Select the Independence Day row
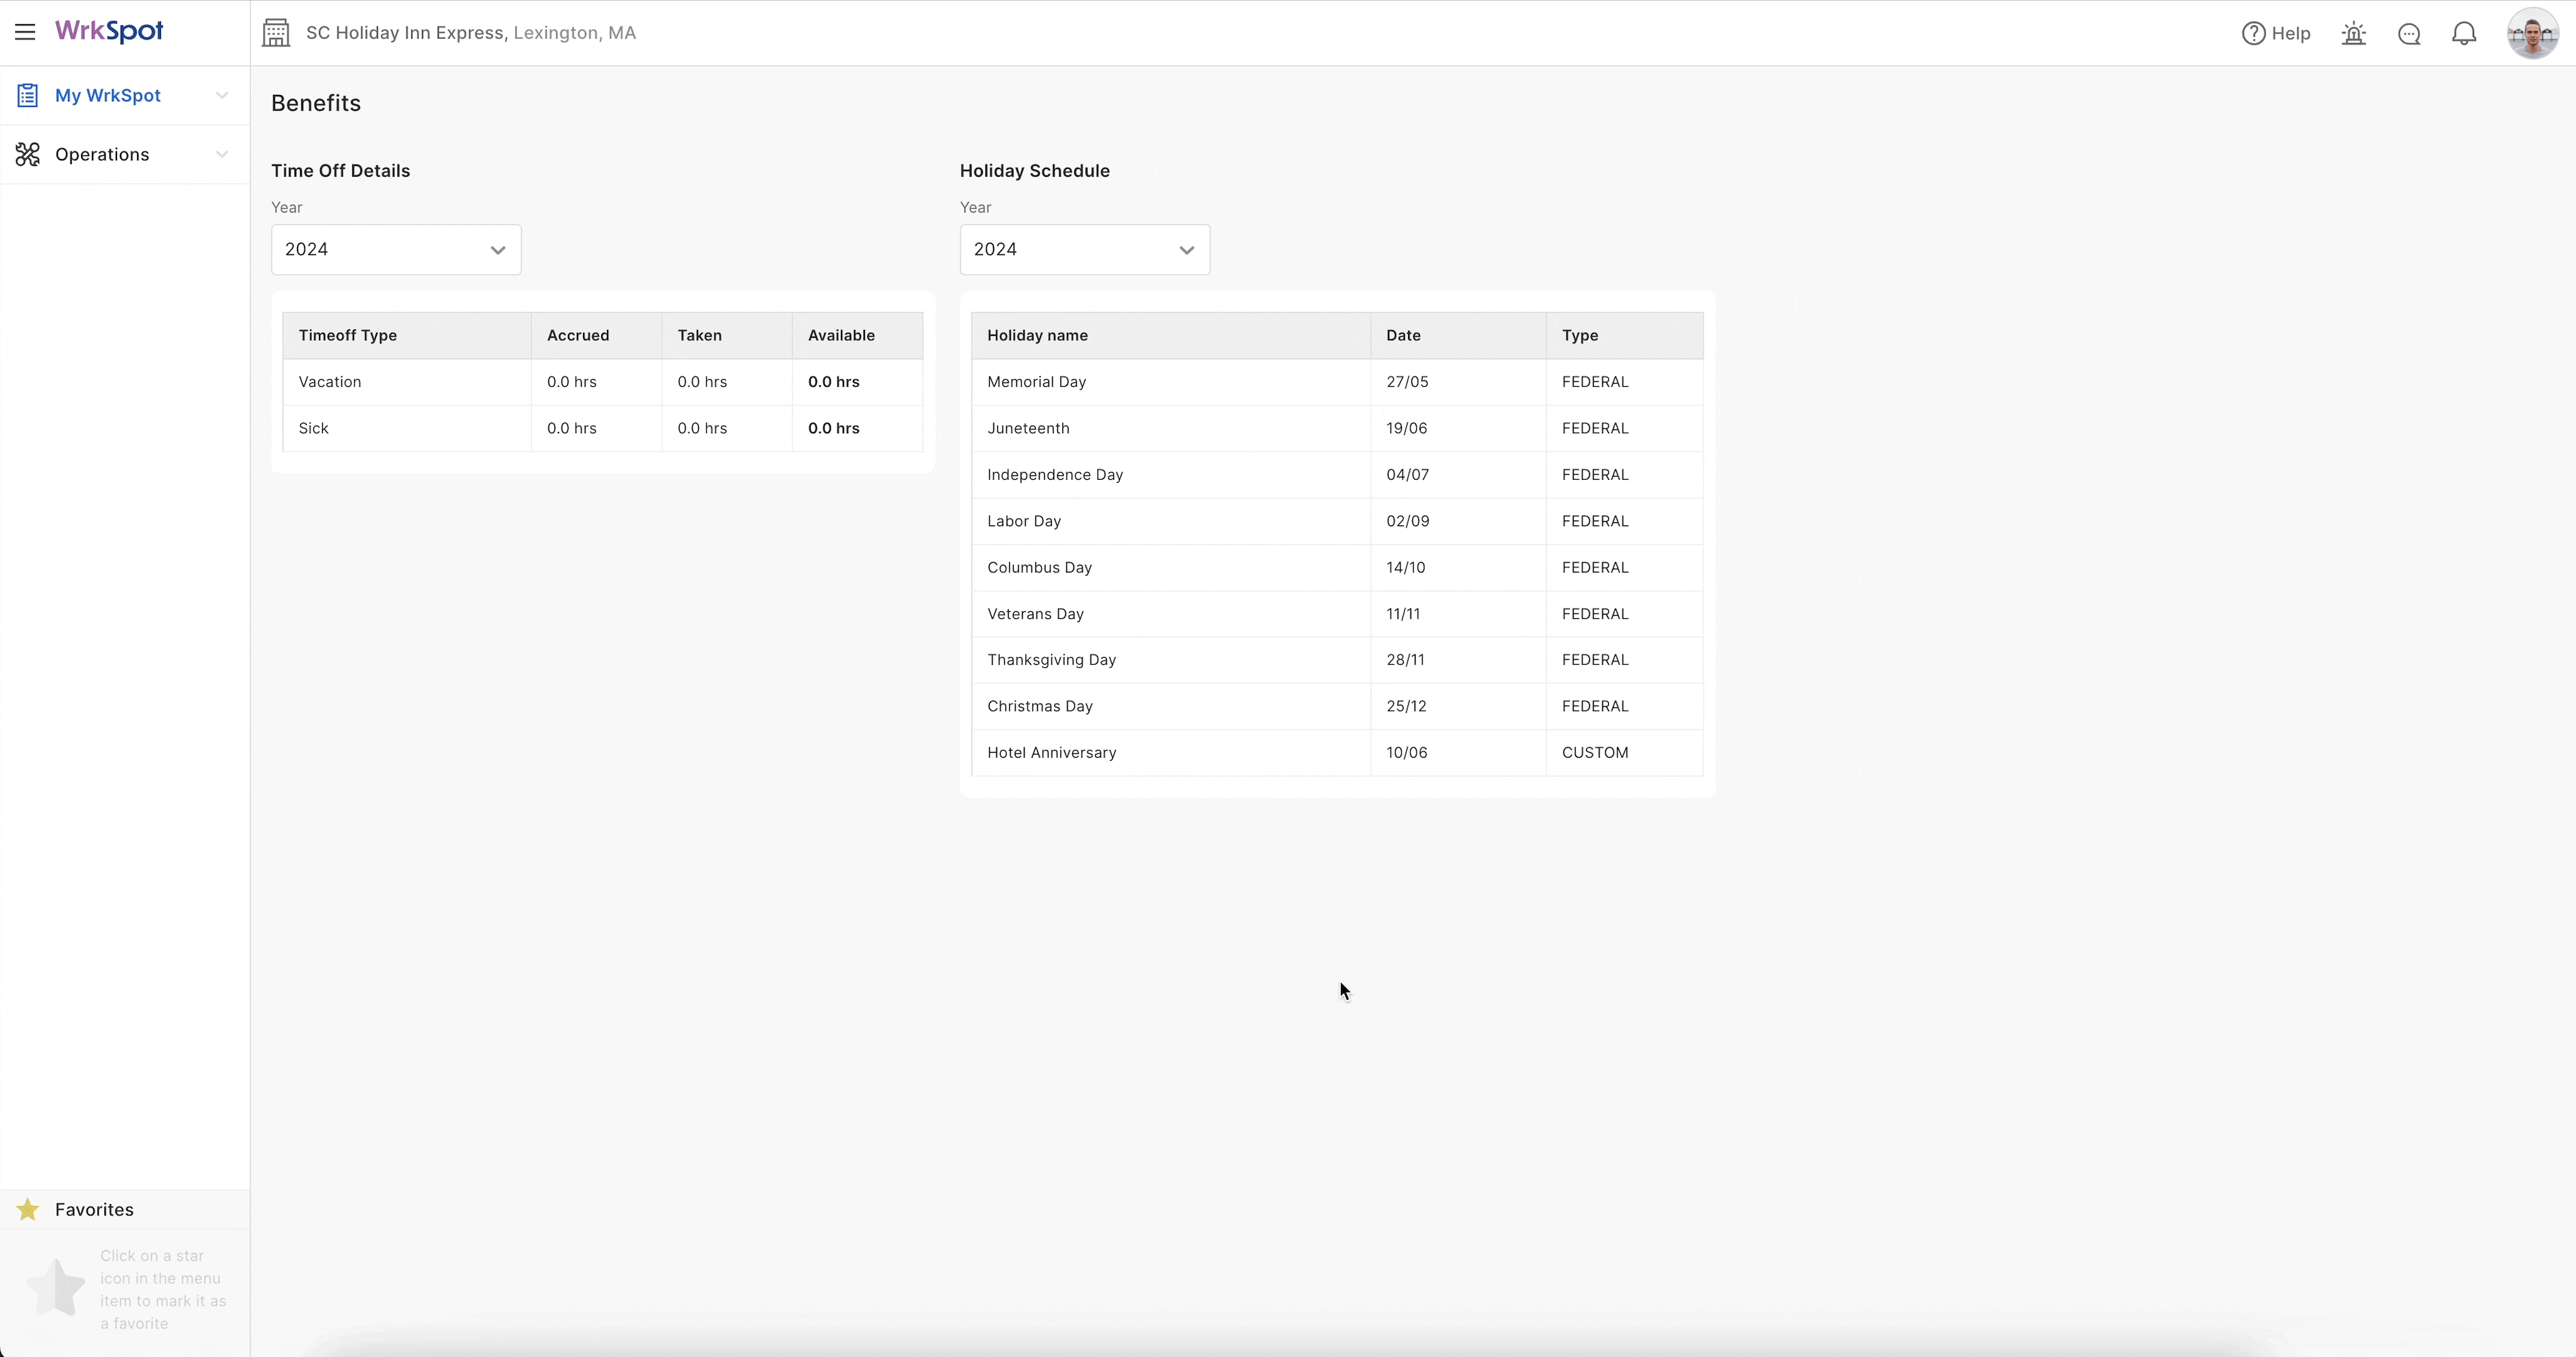 click(1337, 475)
